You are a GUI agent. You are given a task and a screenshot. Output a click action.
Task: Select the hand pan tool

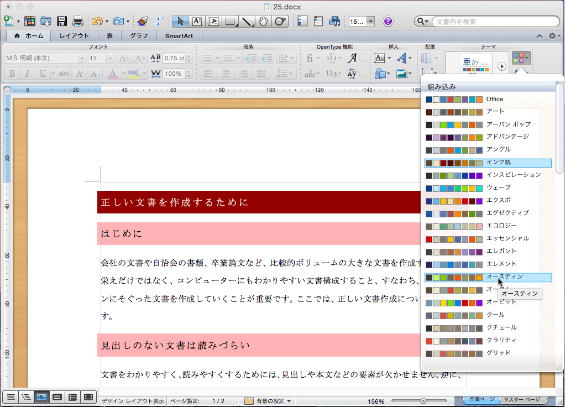tap(263, 22)
